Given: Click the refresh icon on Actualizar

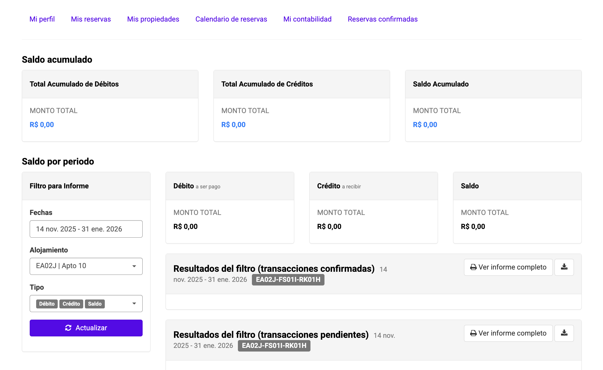Looking at the screenshot, I should click(x=68, y=328).
